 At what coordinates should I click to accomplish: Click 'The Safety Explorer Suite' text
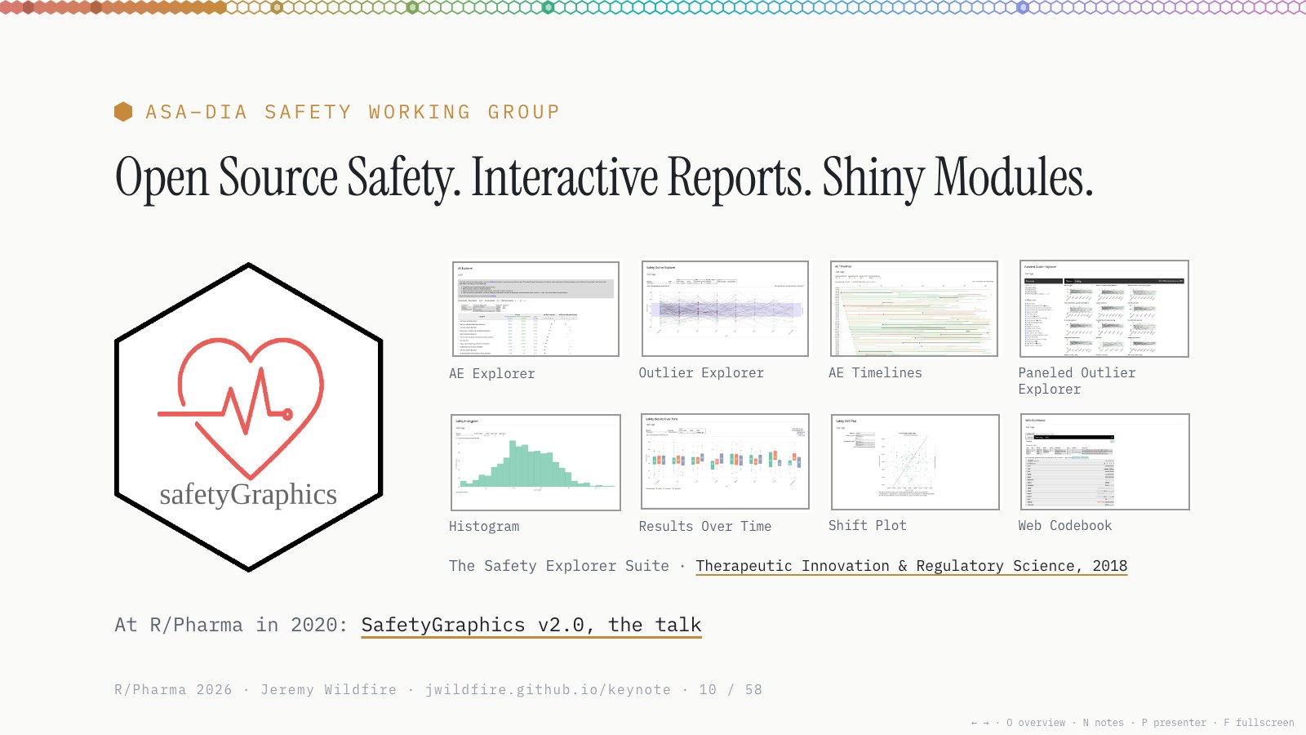pyautogui.click(x=559, y=566)
